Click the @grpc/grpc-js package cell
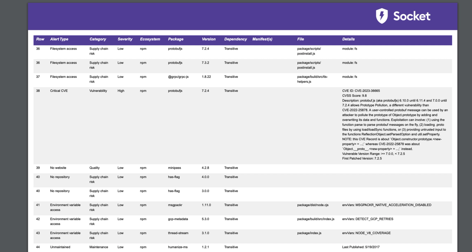472x252 pixels. coord(178,77)
